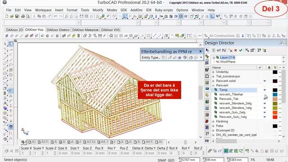Click the Cut scissors icon
The image size is (288, 162).
34,16
